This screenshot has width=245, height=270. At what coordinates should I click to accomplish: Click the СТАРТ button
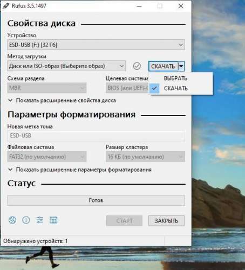tap(124, 221)
